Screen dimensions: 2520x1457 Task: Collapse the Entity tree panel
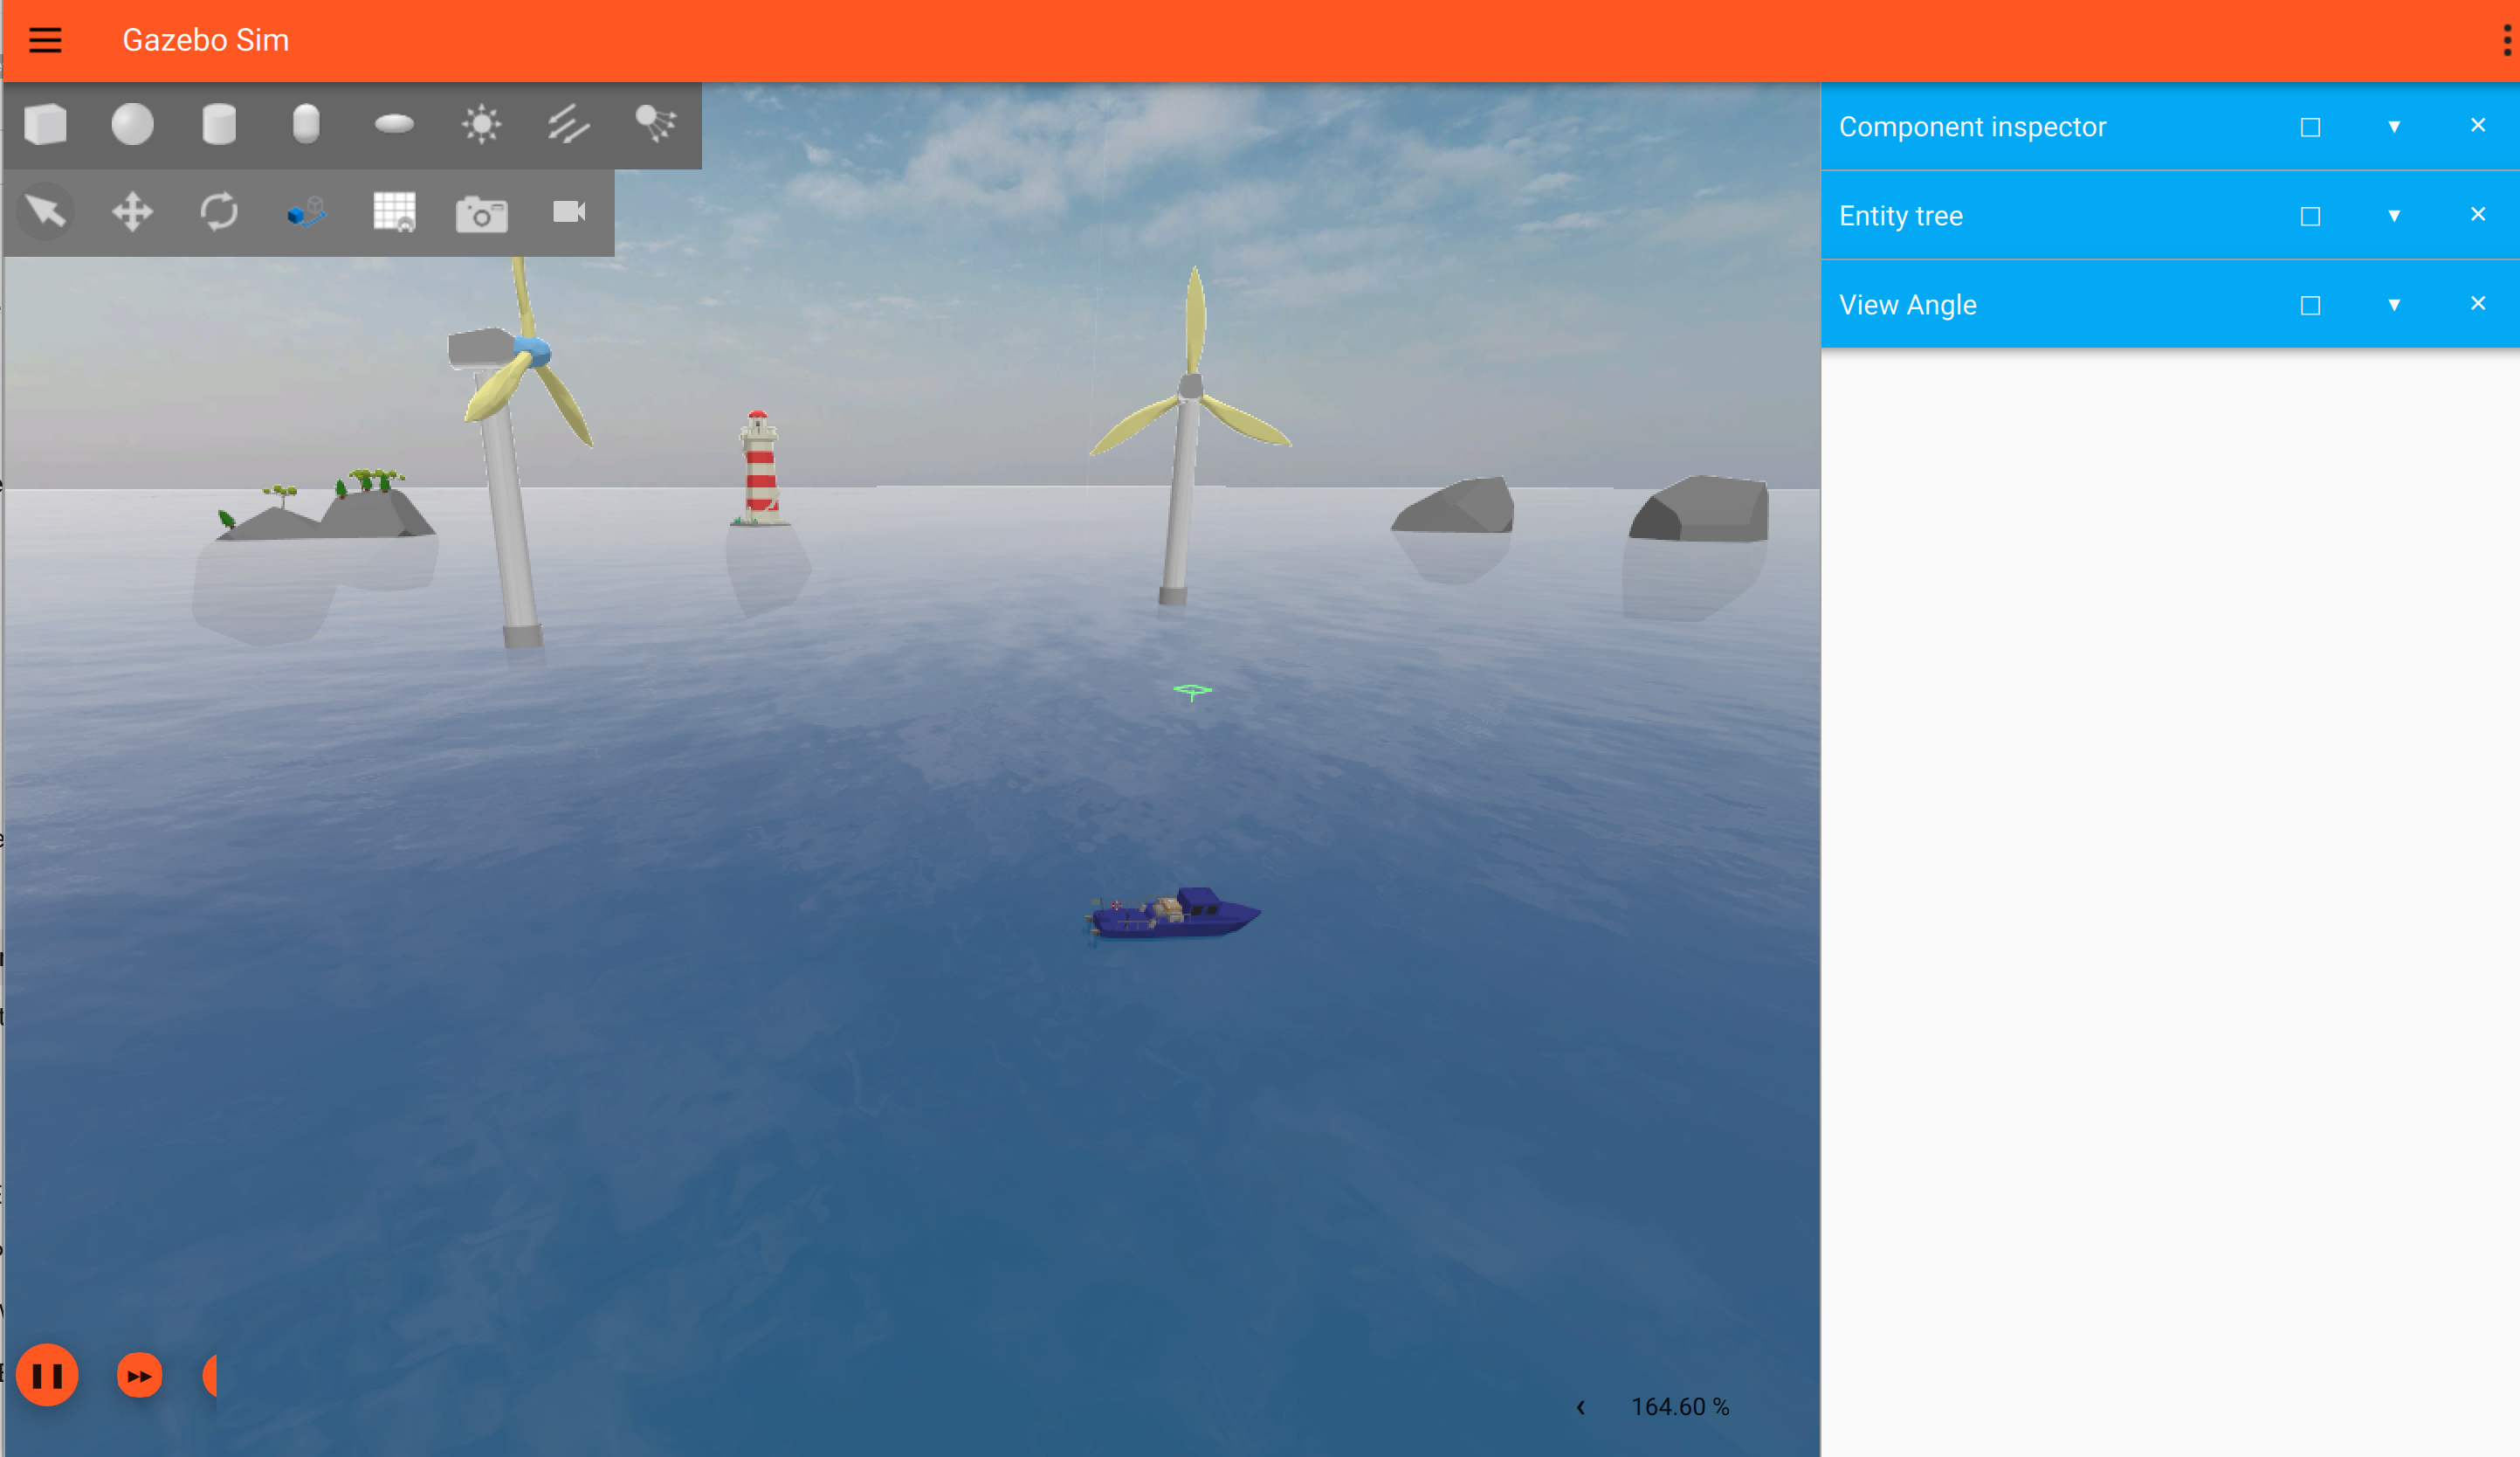[x=2394, y=216]
